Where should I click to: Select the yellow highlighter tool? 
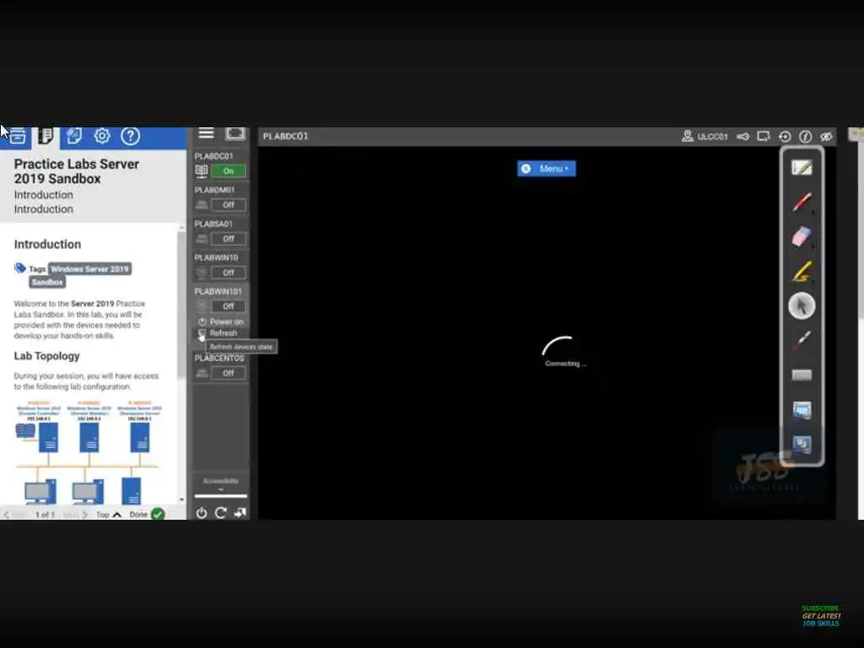coord(802,271)
